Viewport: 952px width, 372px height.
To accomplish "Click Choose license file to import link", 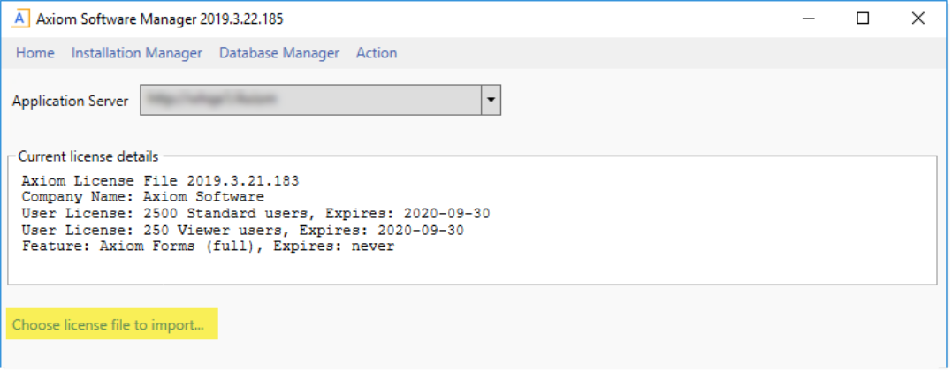I will 108,325.
